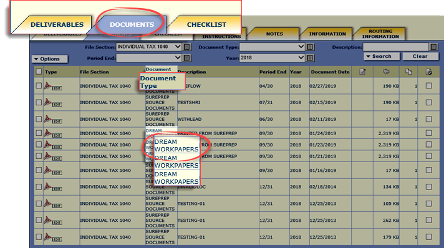
Task: Click the list icon beside Description field
Action: (x=433, y=47)
